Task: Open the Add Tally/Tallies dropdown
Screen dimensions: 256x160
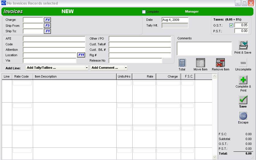Action: pos(57,68)
